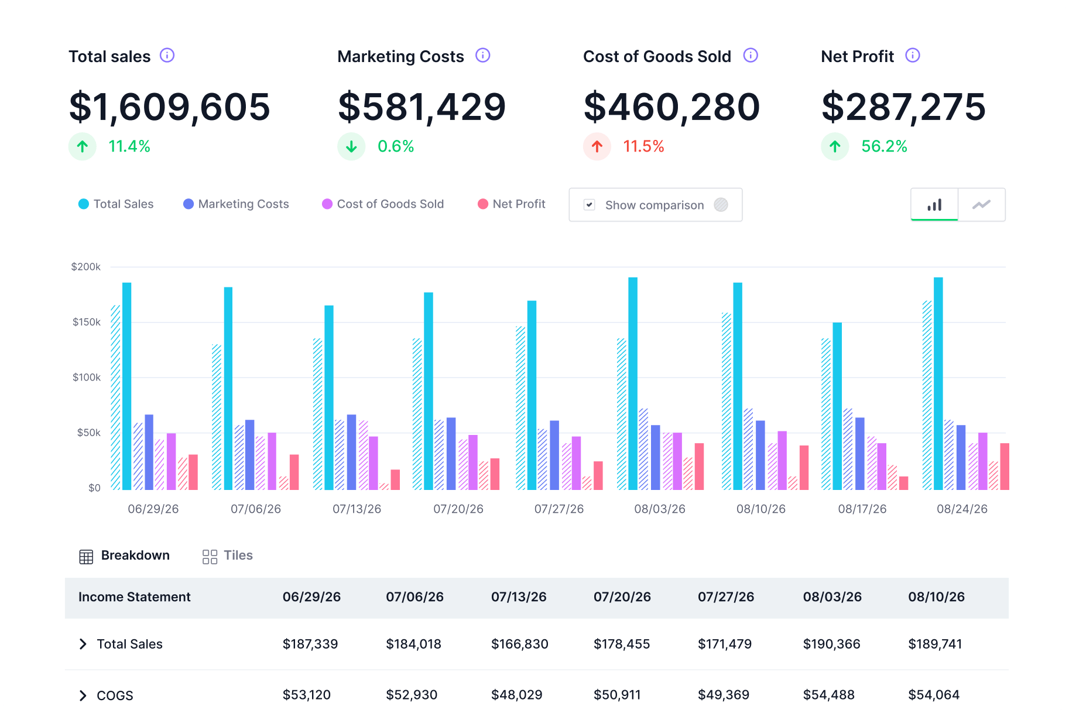Click the 07/27/26 chart axis label

pyautogui.click(x=559, y=509)
